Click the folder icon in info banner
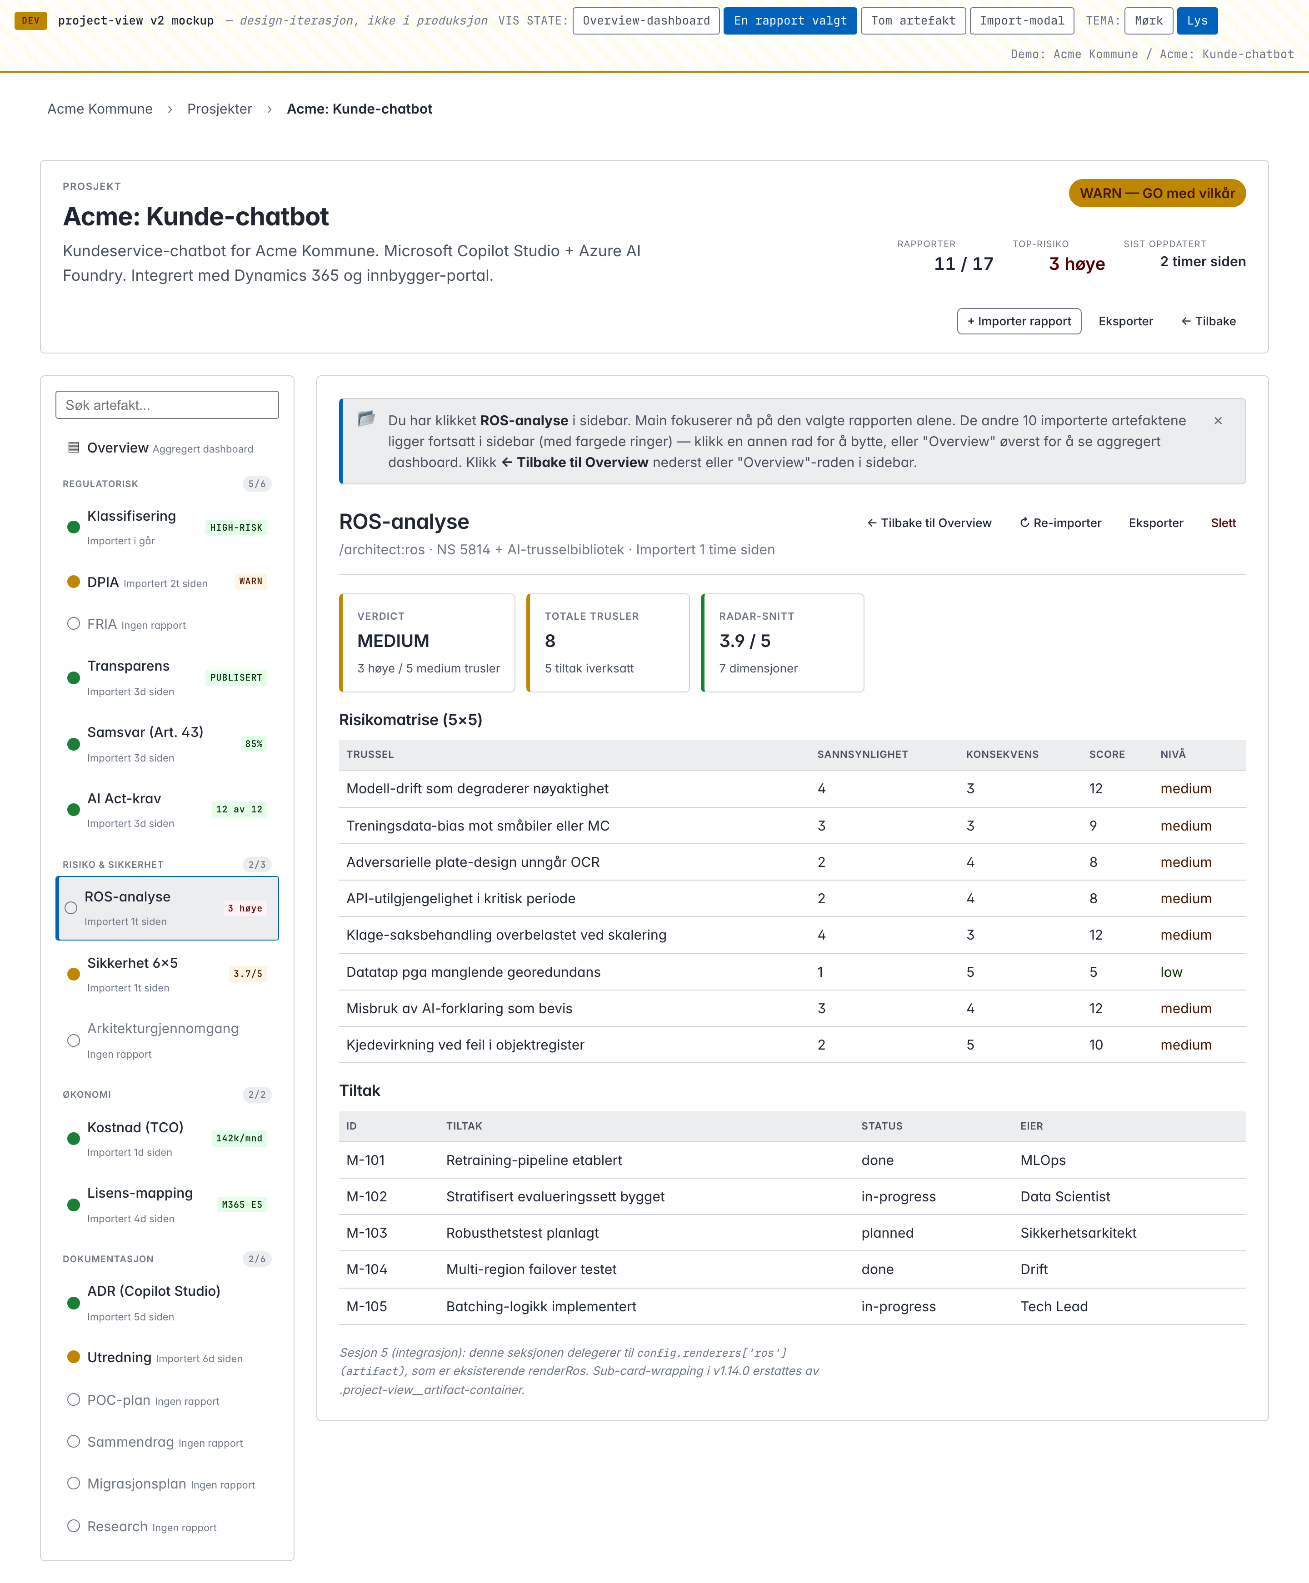The height and width of the screenshot is (1583, 1309). (x=366, y=418)
